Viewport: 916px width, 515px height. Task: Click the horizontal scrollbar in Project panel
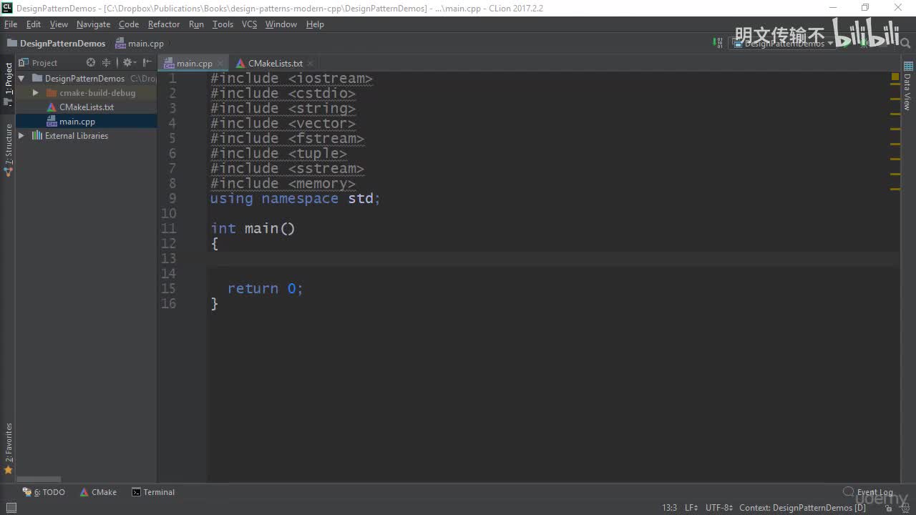[39, 479]
